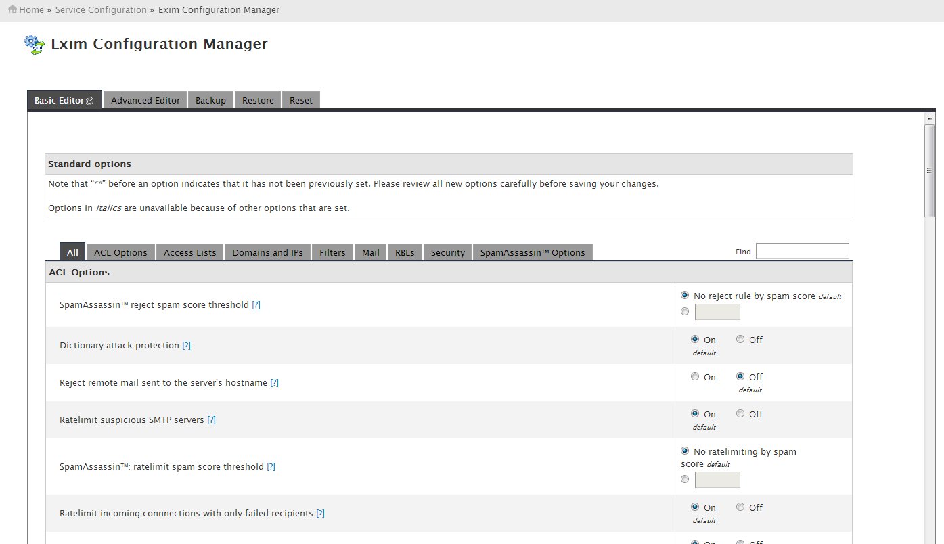Enable Ratelimit incoming connections with failed recipients
944x544 pixels.
695,507
